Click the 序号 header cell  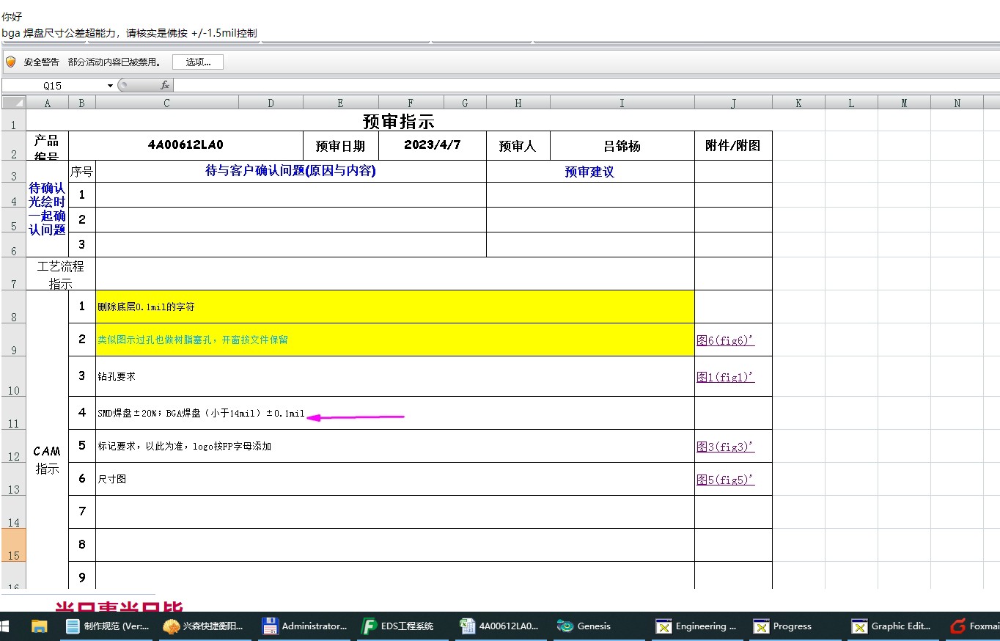click(x=81, y=172)
